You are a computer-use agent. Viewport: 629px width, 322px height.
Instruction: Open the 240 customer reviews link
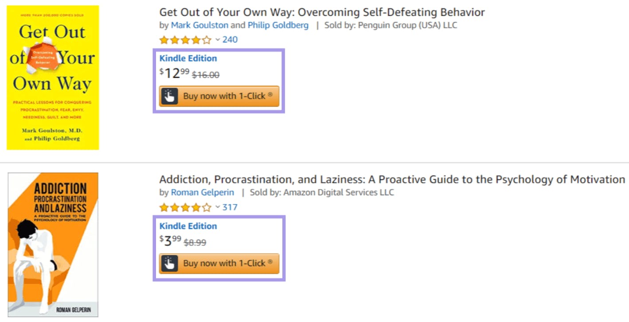230,40
